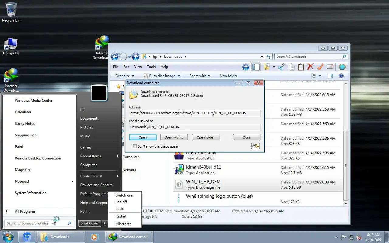The image size is (389, 243).
Task: Click the Explorer vertical scrollbar
Action: click(x=345, y=166)
